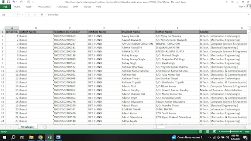Image resolution: width=251 pixels, height=141 pixels.
Task: Switch to the VIEW tab
Action: 99,7
